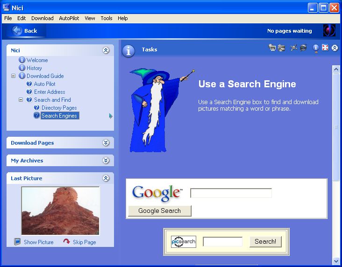Collapse the Nici sidebar panel
The width and height of the screenshot is (342, 267).
coord(106,50)
